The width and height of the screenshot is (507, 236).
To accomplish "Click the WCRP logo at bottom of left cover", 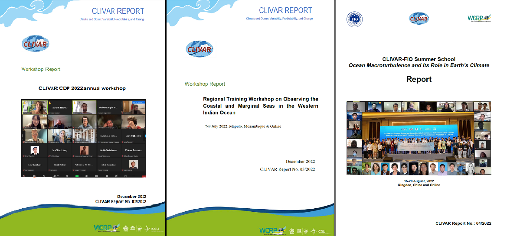I will [105, 228].
